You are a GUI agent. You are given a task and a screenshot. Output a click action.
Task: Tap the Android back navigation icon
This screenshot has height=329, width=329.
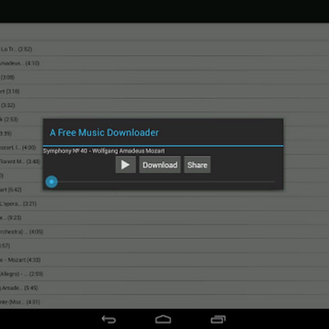109,319
